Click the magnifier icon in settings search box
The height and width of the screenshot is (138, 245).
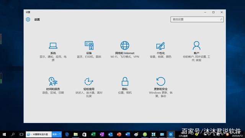[x=221, y=20]
